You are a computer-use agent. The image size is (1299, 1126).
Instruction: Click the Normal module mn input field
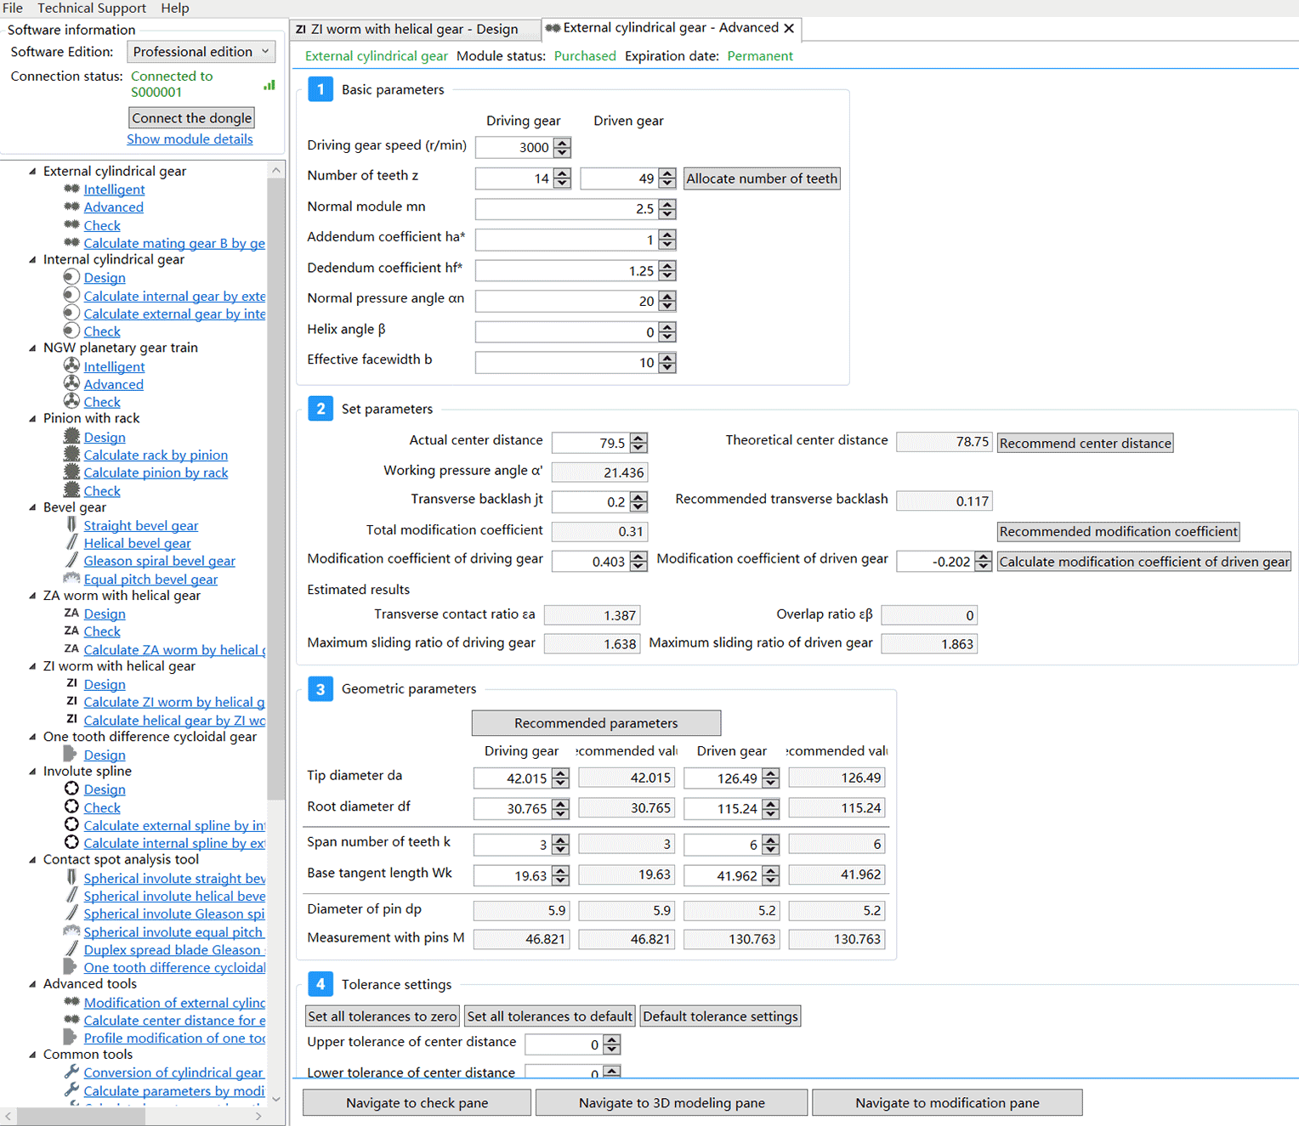(566, 209)
